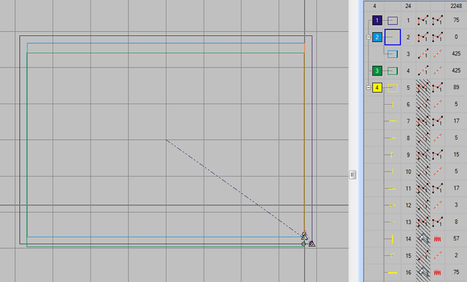Click the hatched white arrow icon in row 14
Screen dimensions: 467x282
[x=423, y=239]
